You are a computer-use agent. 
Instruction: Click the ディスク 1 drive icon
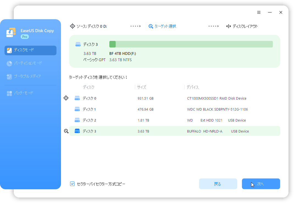click(77, 109)
